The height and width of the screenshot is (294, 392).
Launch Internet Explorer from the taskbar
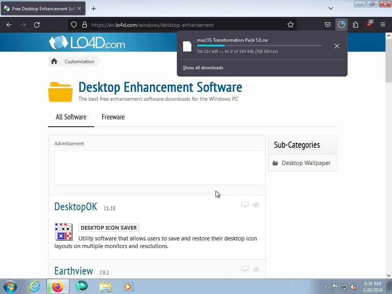(x=34, y=286)
